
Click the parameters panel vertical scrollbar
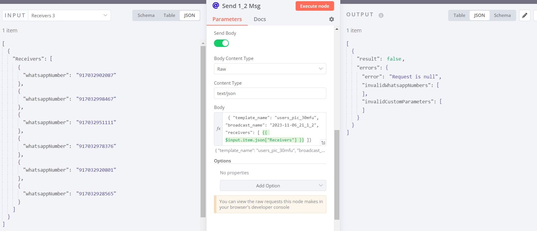[x=337, y=175]
